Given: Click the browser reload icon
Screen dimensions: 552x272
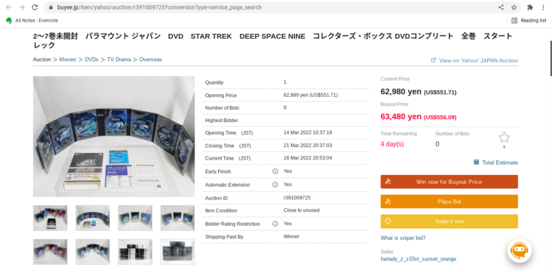Looking at the screenshot, I should point(35,8).
